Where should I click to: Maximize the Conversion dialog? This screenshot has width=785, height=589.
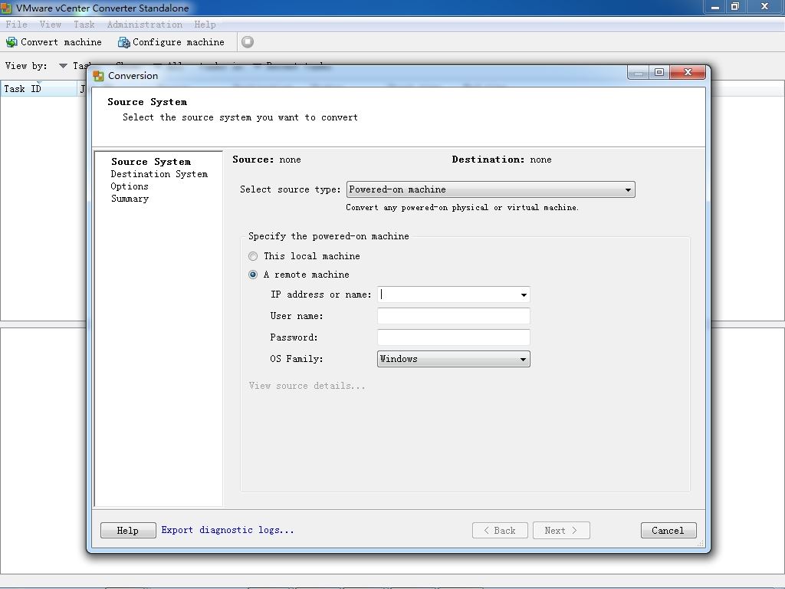[659, 73]
